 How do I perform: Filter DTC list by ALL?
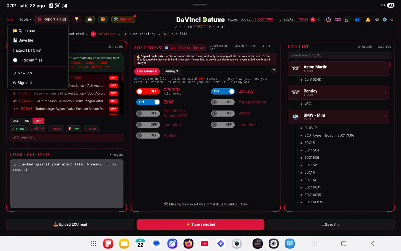[x=16, y=121]
